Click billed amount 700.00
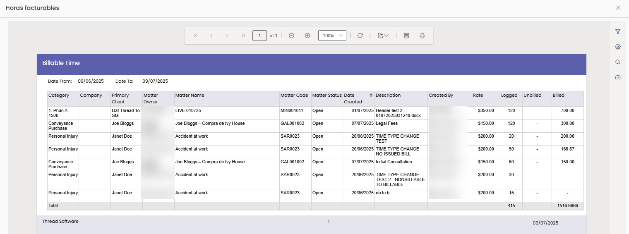Image resolution: width=629 pixels, height=234 pixels. (x=567, y=111)
